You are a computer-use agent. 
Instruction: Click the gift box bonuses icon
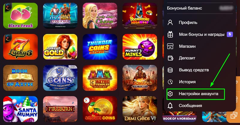point(170,34)
